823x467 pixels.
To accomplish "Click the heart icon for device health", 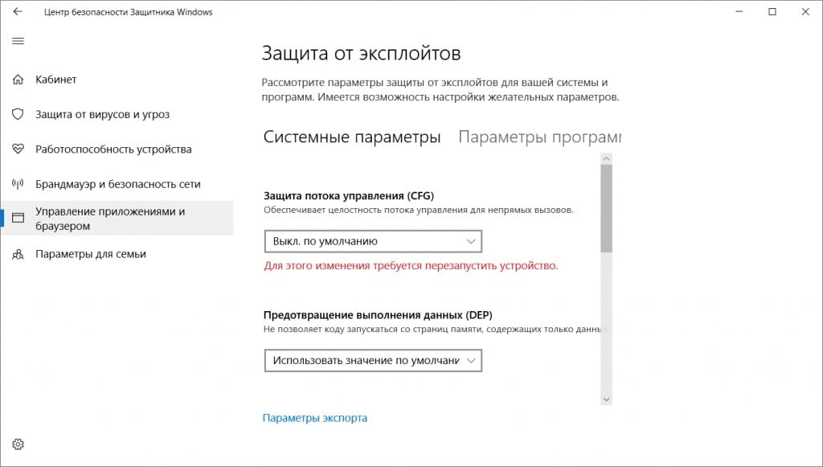I will pos(18,149).
